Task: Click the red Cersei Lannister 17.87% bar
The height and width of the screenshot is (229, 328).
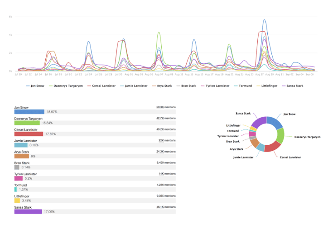Action: pos(29,134)
